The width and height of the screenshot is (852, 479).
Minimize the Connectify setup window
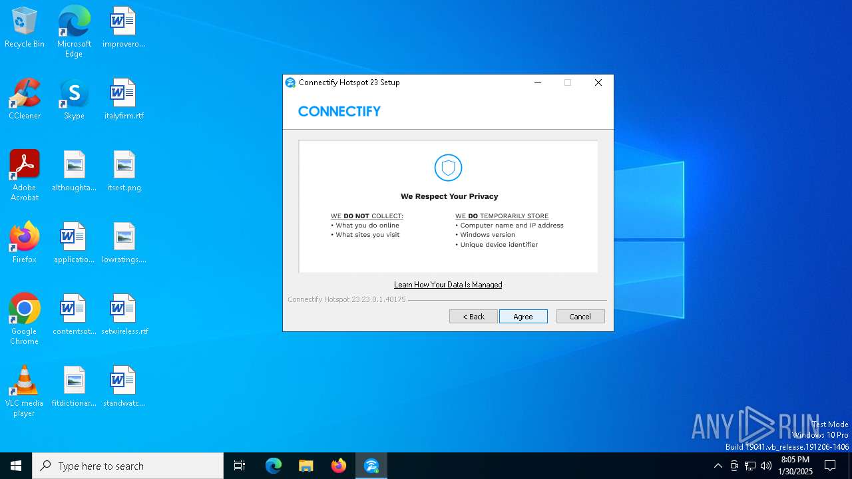538,82
